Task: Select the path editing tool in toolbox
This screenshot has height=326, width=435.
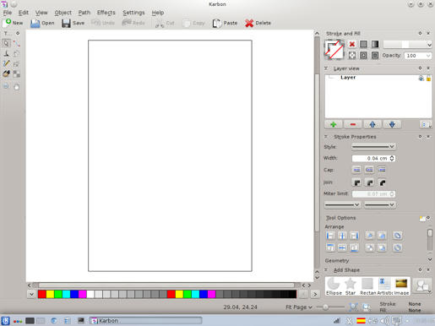Action: (17, 43)
